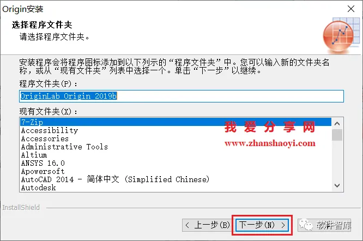Image resolution: width=363 pixels, height=241 pixels.
Task: Close the Origin installer window
Action: click(x=350, y=9)
